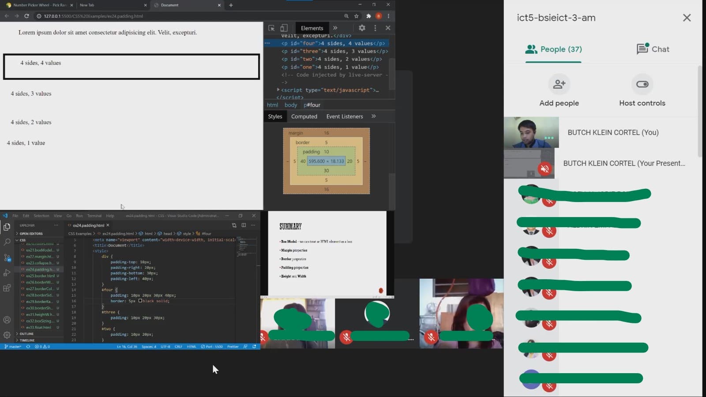Close the DevTools panel
The image size is (706, 397).
click(388, 28)
